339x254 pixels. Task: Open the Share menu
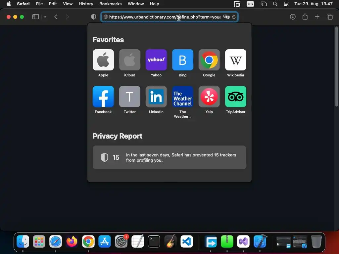[x=305, y=17]
